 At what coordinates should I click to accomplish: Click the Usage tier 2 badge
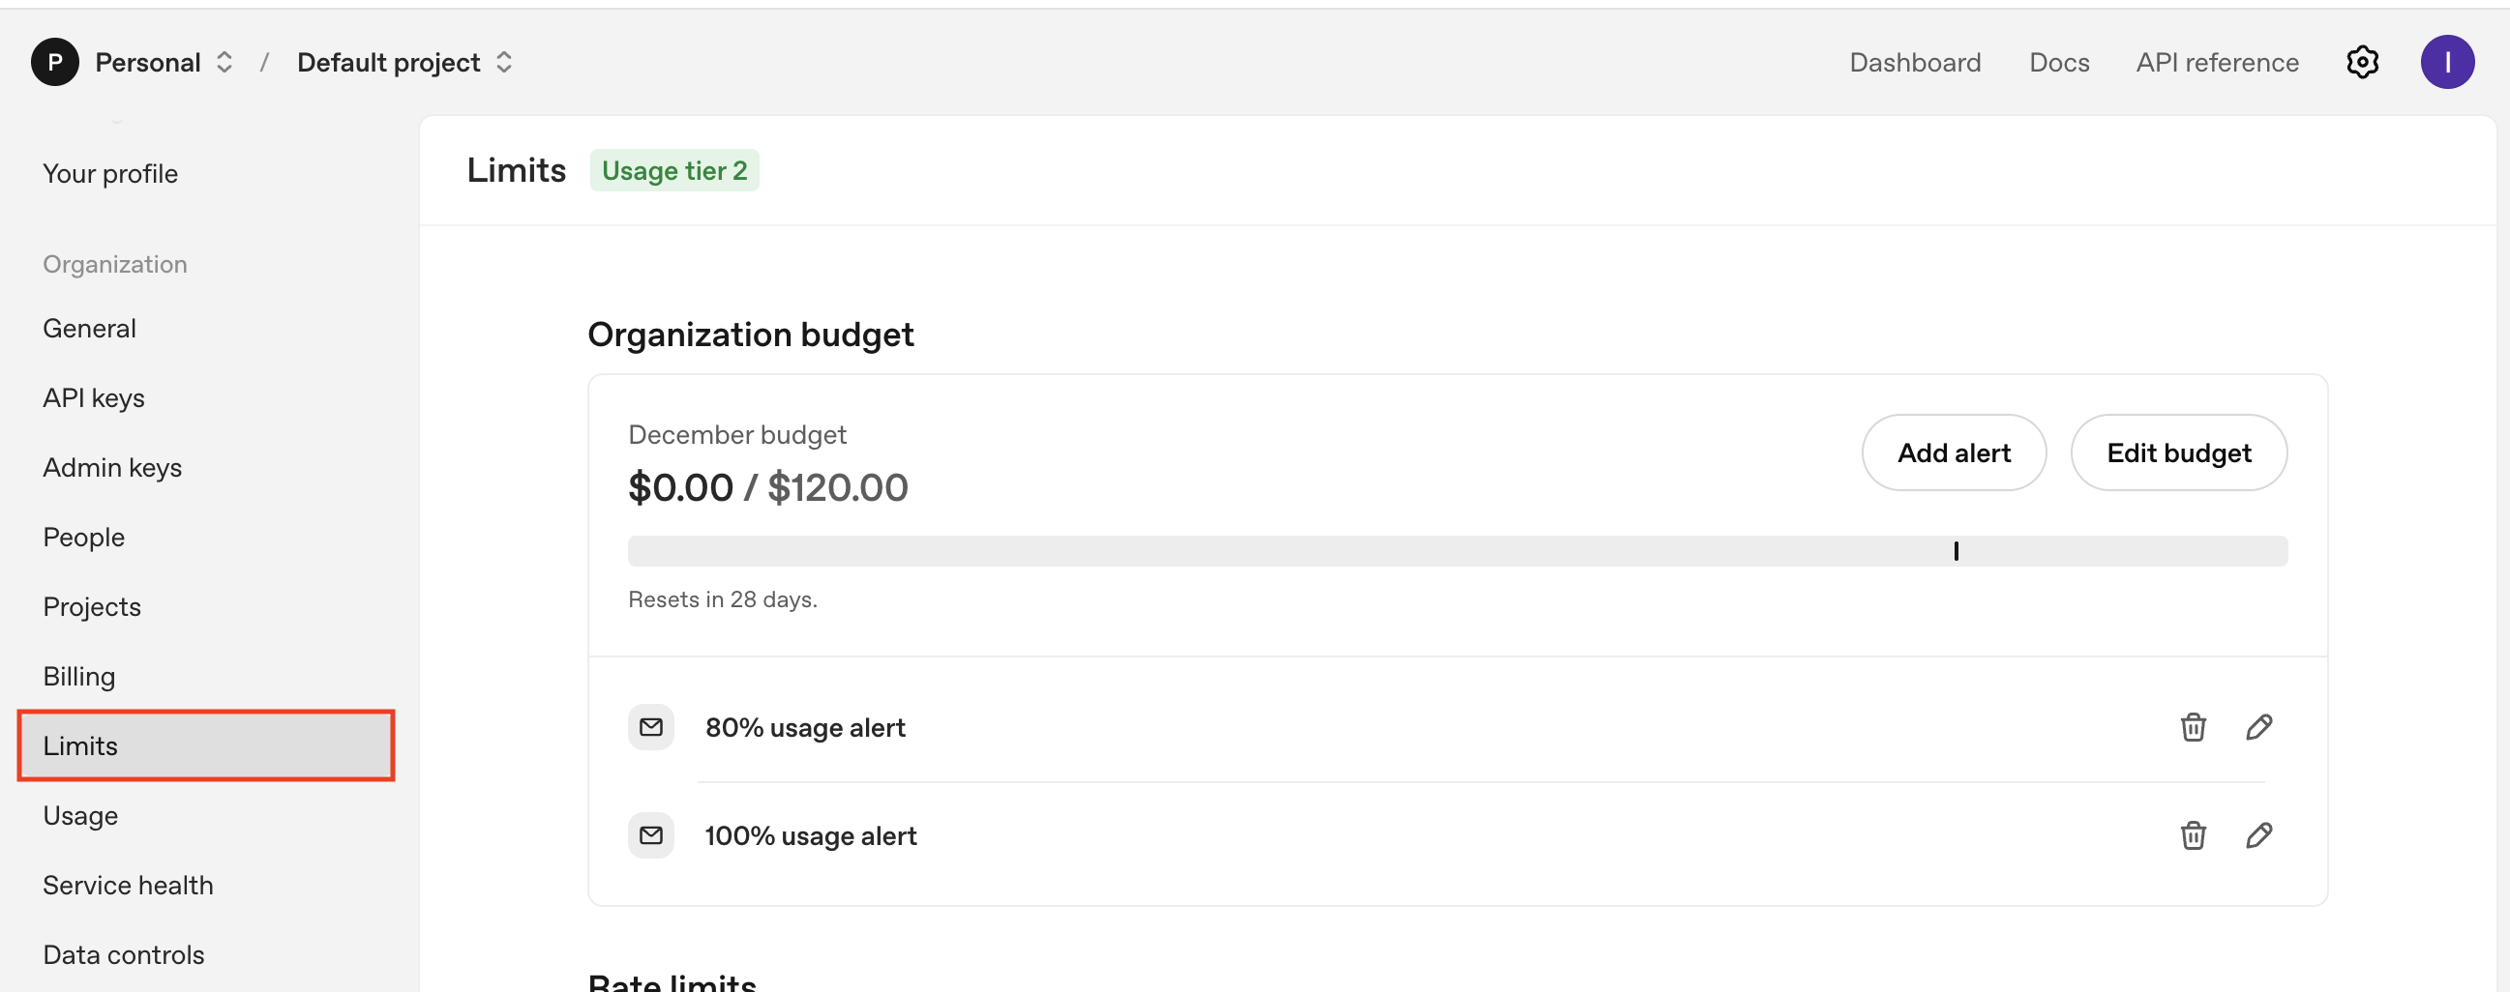click(673, 170)
